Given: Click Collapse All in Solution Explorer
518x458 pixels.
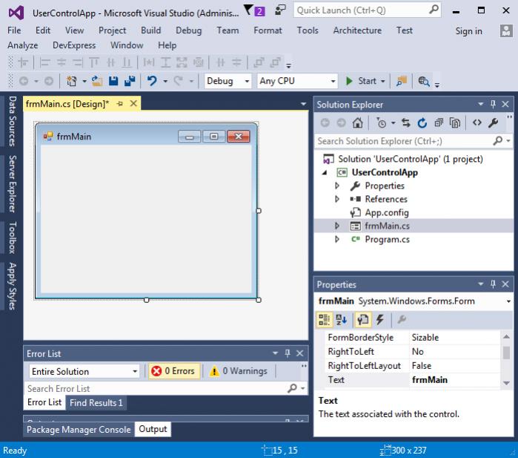Looking at the screenshot, I should pos(439,122).
